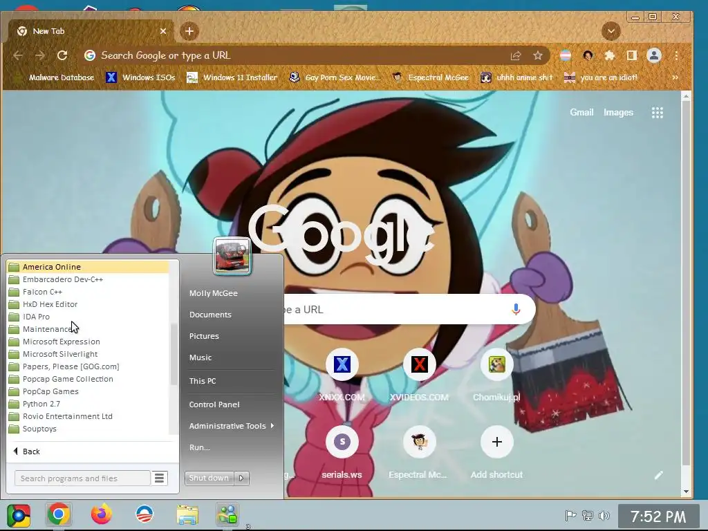This screenshot has height=531, width=708.
Task: Open the Shut down options arrow
Action: pyautogui.click(x=241, y=478)
